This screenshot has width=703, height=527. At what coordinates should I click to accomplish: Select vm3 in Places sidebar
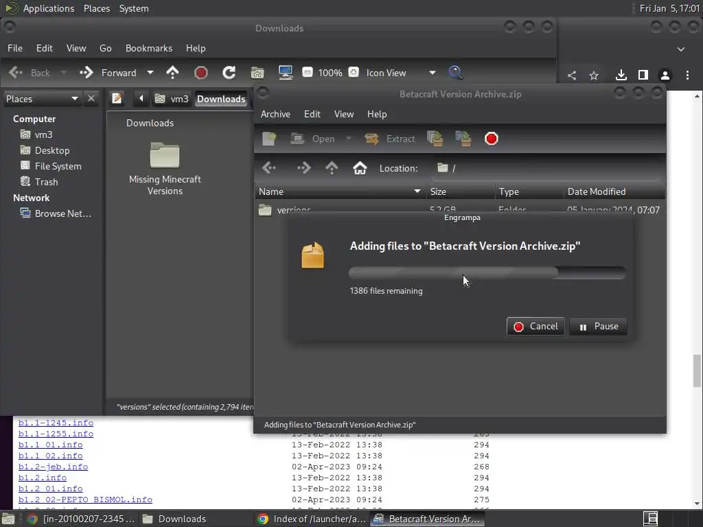point(36,134)
